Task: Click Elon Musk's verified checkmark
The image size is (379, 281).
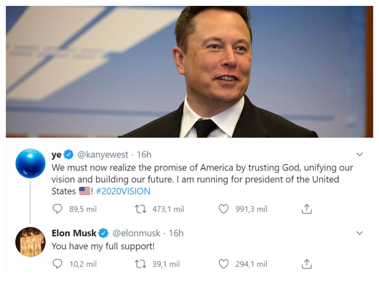Action: (x=103, y=233)
